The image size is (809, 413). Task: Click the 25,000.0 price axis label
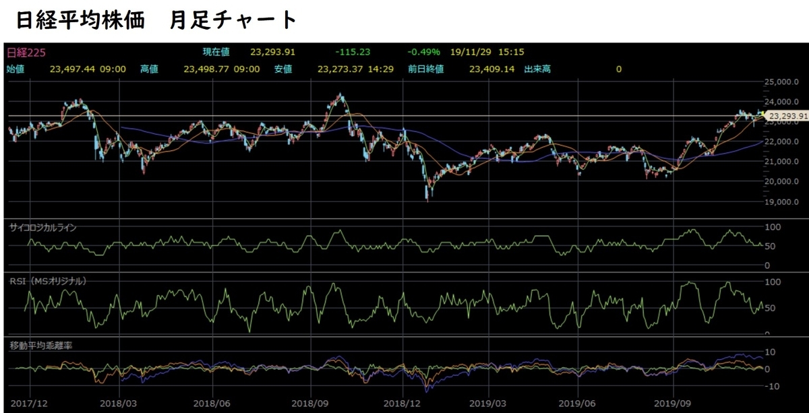point(783,82)
